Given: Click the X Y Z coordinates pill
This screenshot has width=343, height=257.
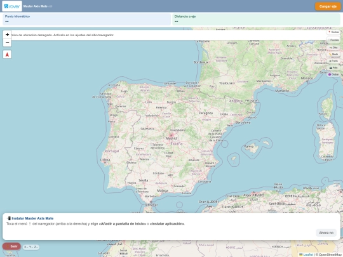Looking at the screenshot, I should [31, 247].
